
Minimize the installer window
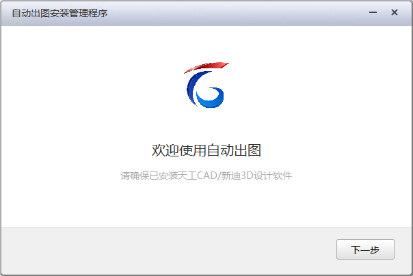coord(373,12)
